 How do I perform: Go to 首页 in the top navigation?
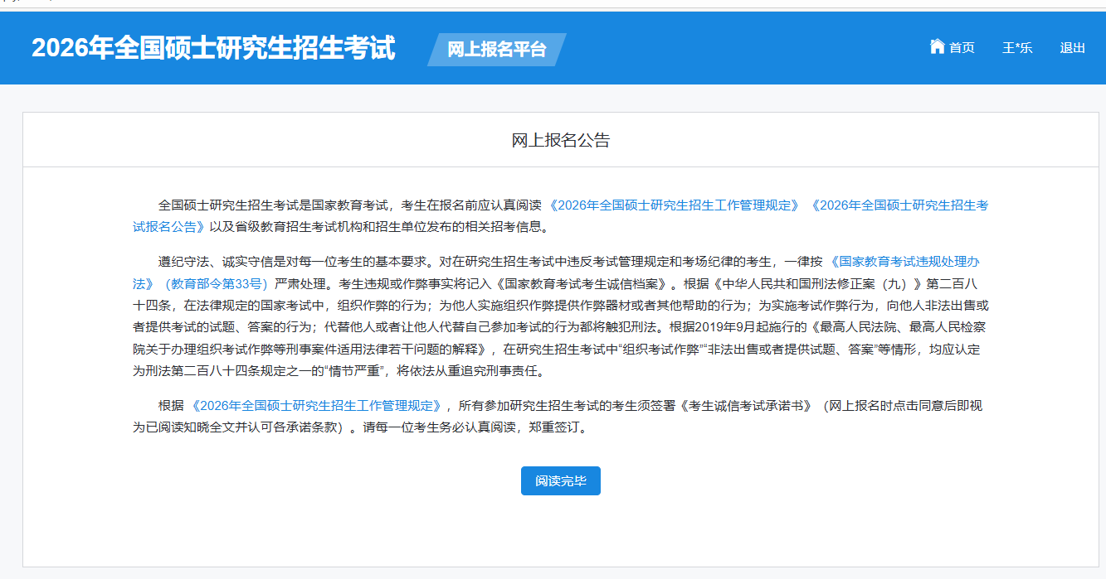pos(962,48)
